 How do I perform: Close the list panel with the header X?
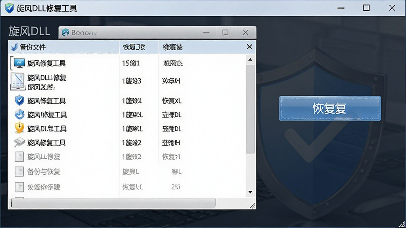click(249, 47)
